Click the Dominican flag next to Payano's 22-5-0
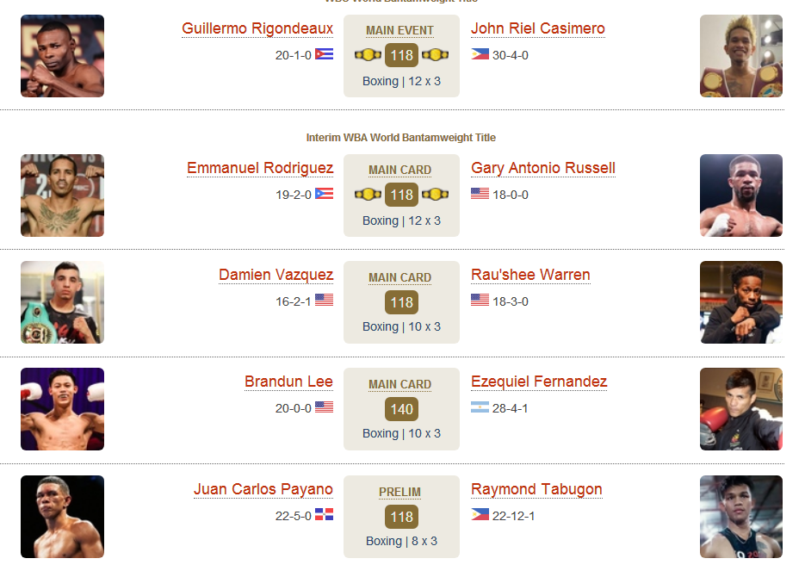The image size is (805, 571). tap(324, 514)
